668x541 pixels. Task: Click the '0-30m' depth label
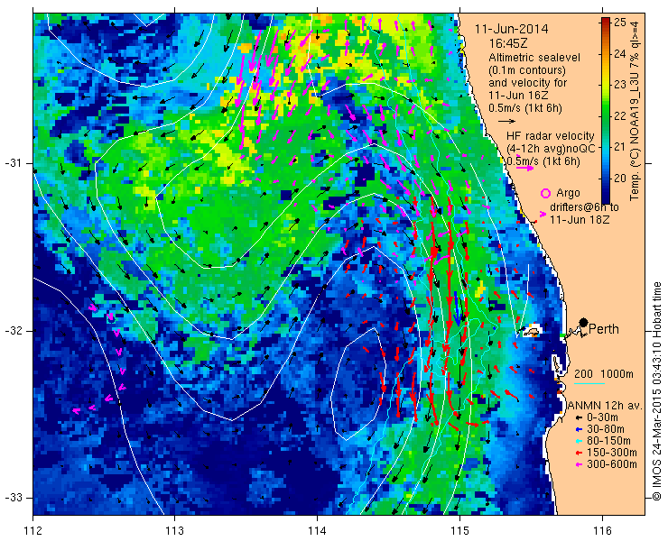(602, 418)
